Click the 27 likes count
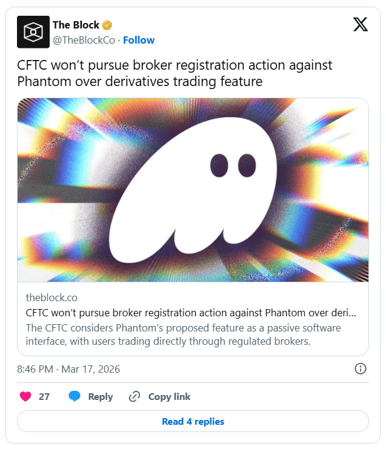The image size is (386, 449). pyautogui.click(x=44, y=397)
